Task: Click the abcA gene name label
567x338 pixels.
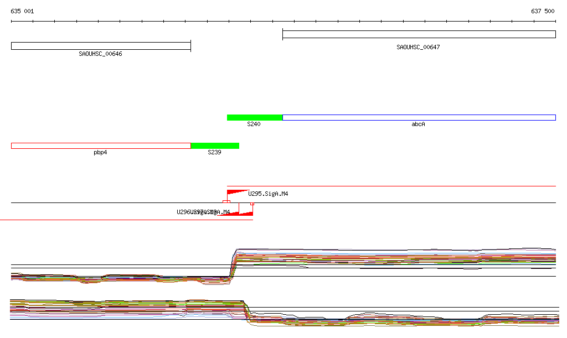Action: coord(418,124)
